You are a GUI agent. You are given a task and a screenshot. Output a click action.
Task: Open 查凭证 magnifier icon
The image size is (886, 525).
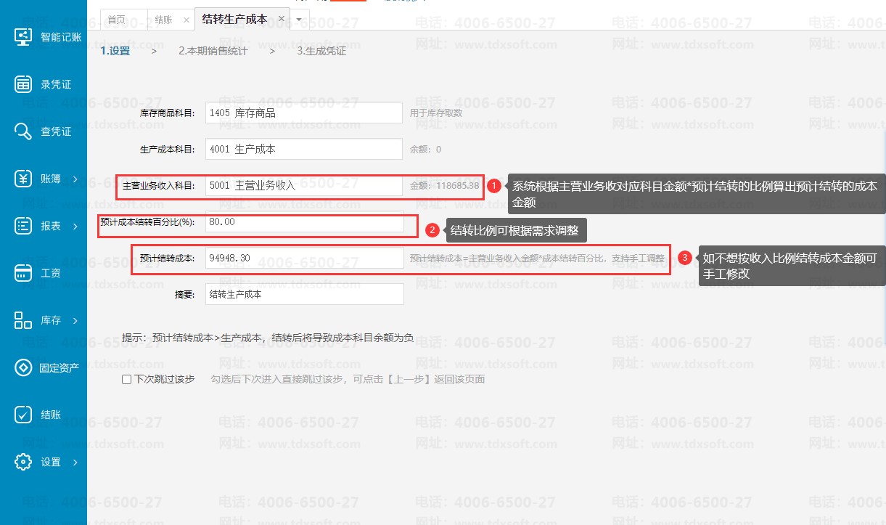coord(23,131)
